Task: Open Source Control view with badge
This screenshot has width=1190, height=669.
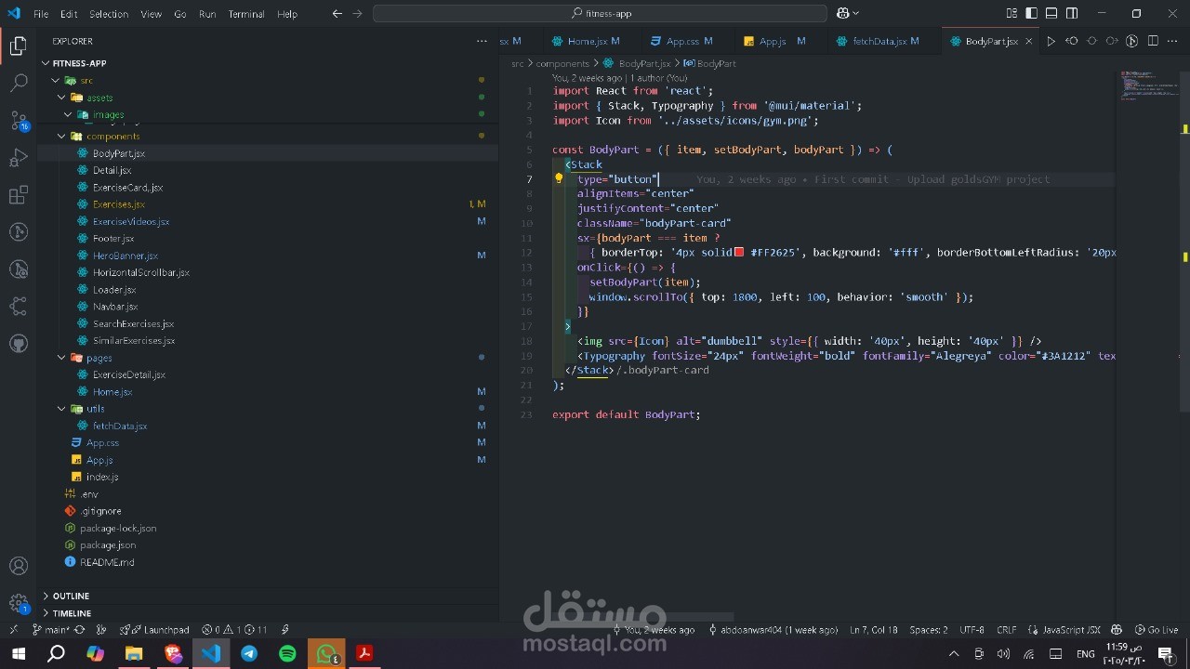Action: tap(19, 121)
